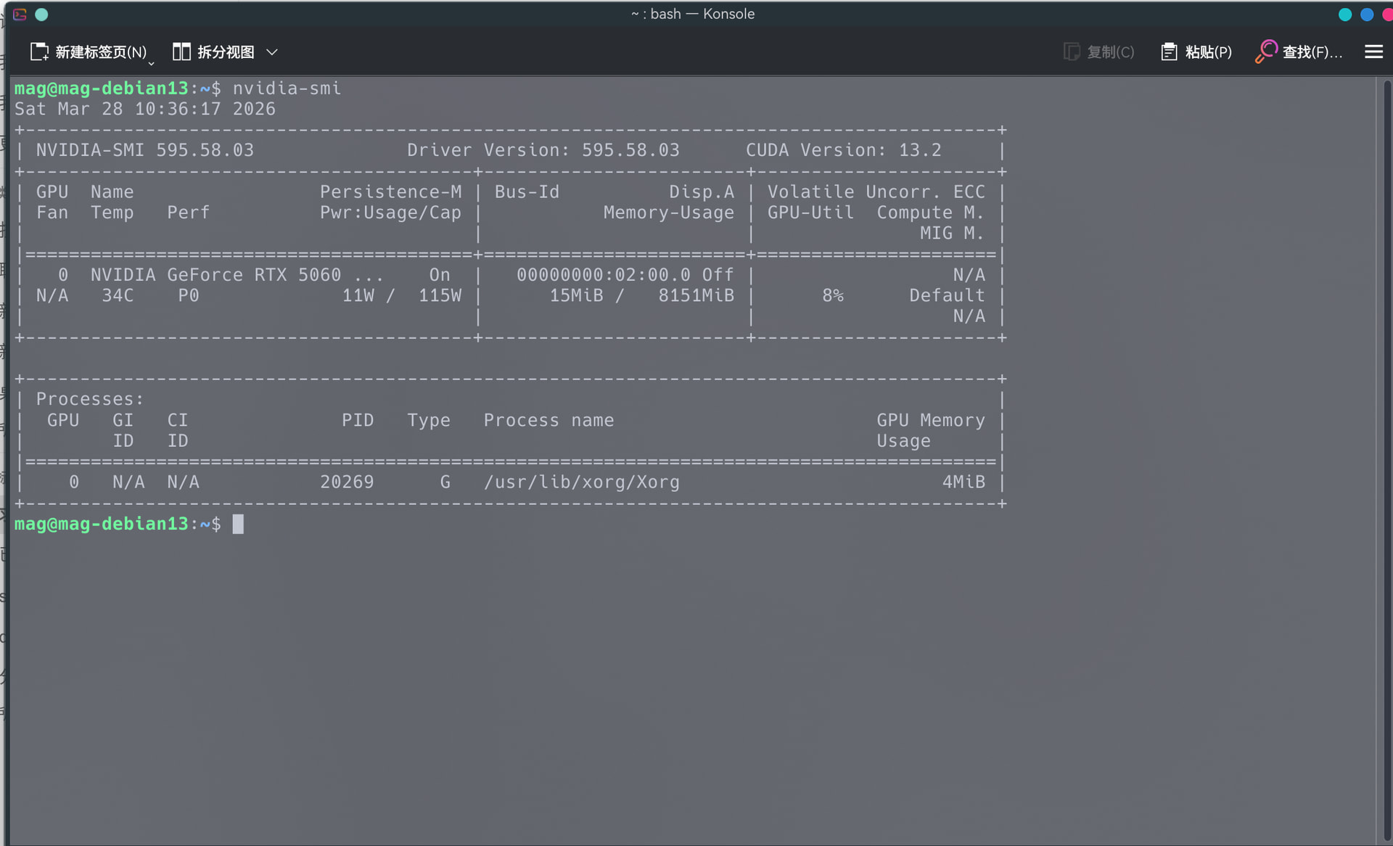Click the terminal cursor at bottom prompt
This screenshot has height=846, width=1393.
tap(238, 524)
